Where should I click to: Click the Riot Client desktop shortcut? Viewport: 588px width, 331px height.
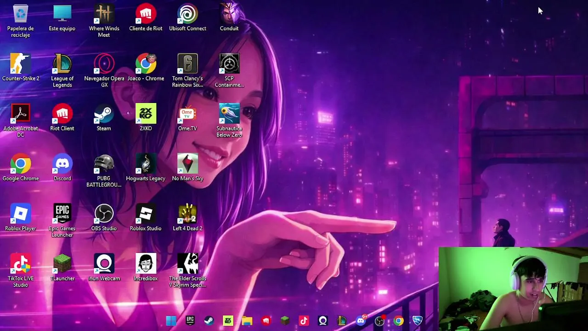62,118
